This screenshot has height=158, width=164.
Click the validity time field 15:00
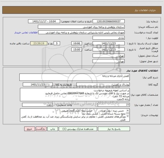coord(77,50)
